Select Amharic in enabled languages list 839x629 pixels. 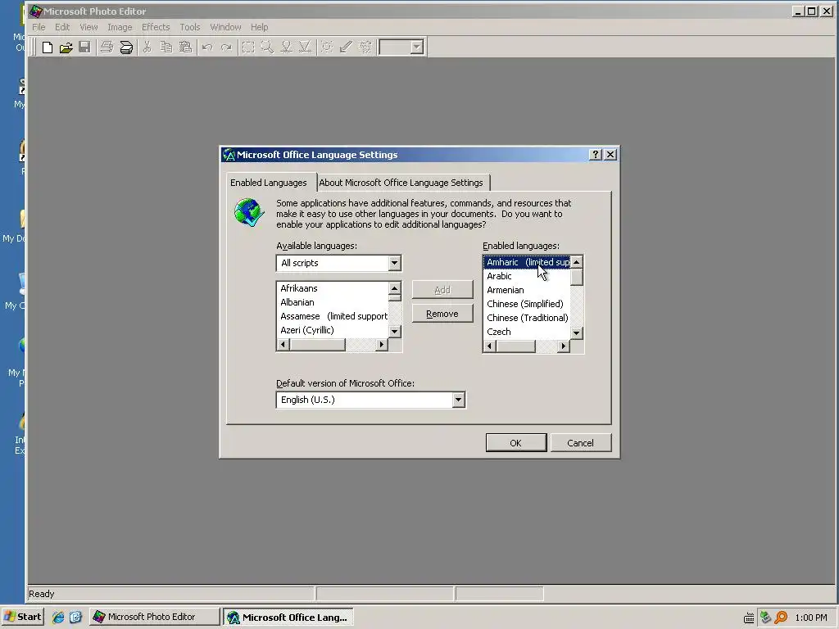527,262
